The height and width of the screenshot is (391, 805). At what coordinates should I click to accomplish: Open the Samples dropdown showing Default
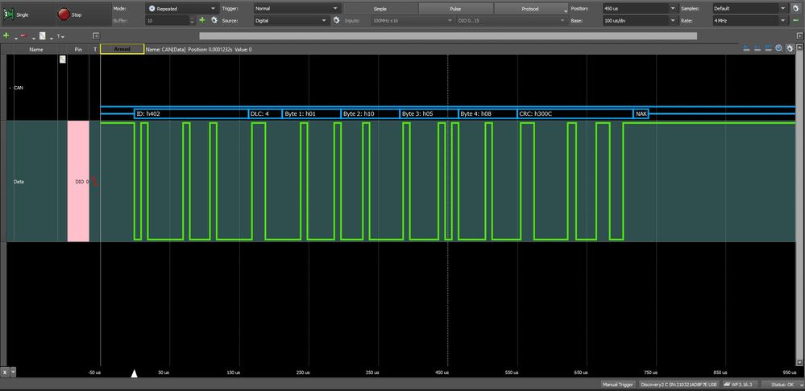tap(750, 8)
